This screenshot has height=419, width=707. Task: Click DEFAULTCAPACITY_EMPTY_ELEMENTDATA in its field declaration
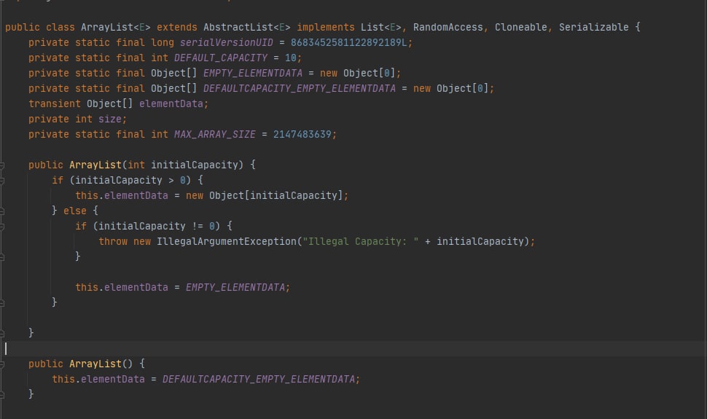click(x=300, y=88)
